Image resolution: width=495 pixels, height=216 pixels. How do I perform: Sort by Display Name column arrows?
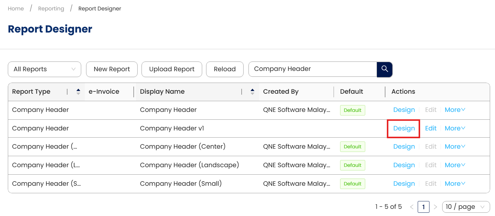252,92
